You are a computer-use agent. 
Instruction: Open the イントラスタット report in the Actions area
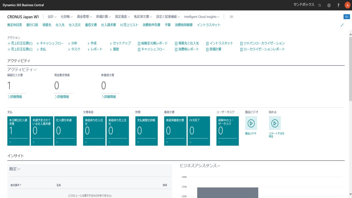[219, 43]
